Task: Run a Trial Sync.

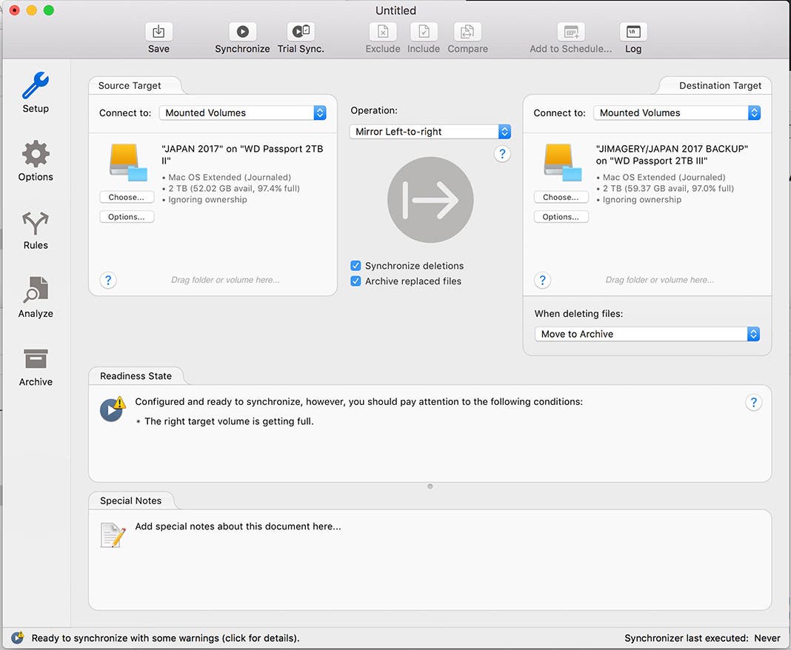Action: coord(301,32)
